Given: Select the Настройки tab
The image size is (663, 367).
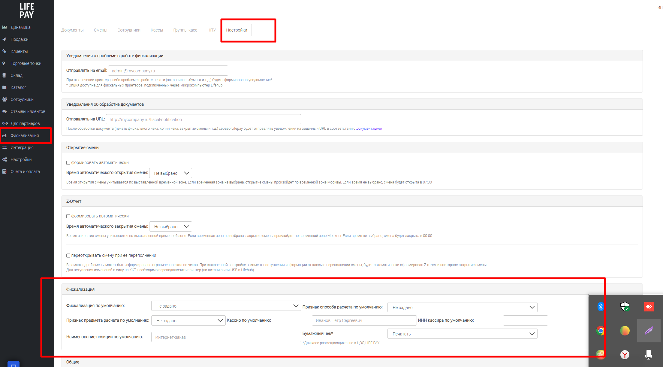Looking at the screenshot, I should (x=237, y=30).
